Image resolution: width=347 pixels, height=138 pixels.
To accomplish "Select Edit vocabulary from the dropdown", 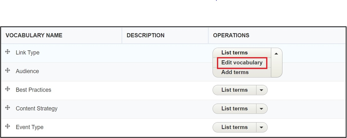I will (242, 63).
